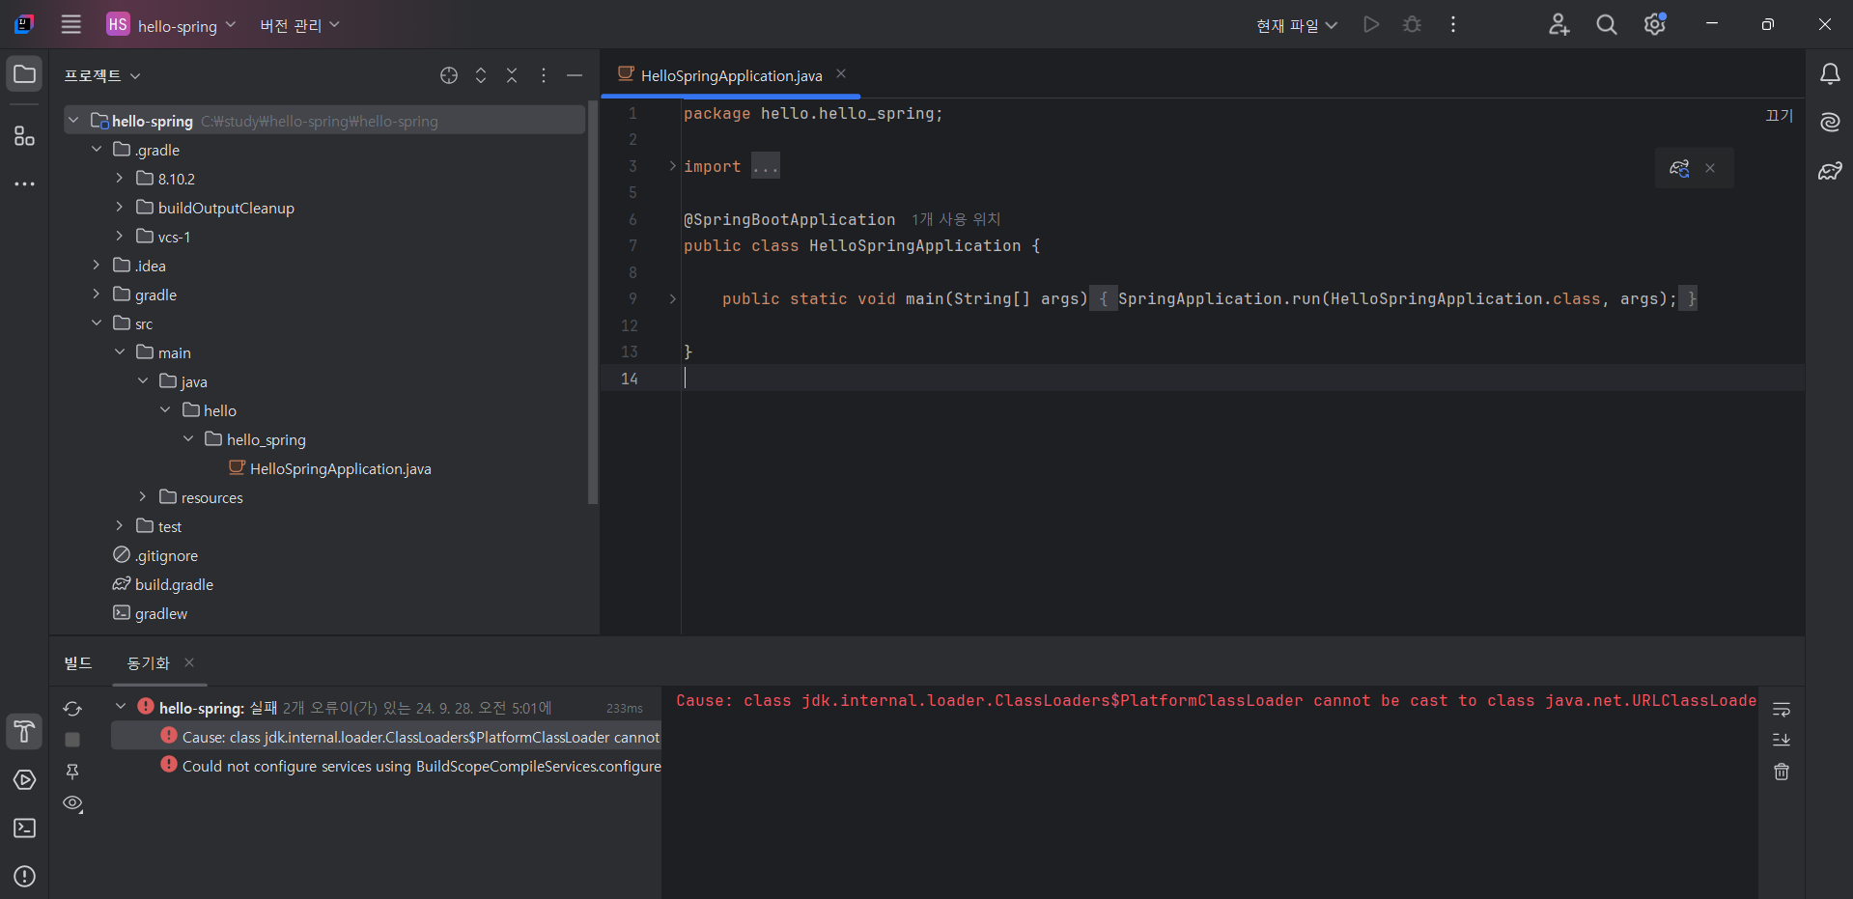Collapse the .gradle folder

pos(97,149)
